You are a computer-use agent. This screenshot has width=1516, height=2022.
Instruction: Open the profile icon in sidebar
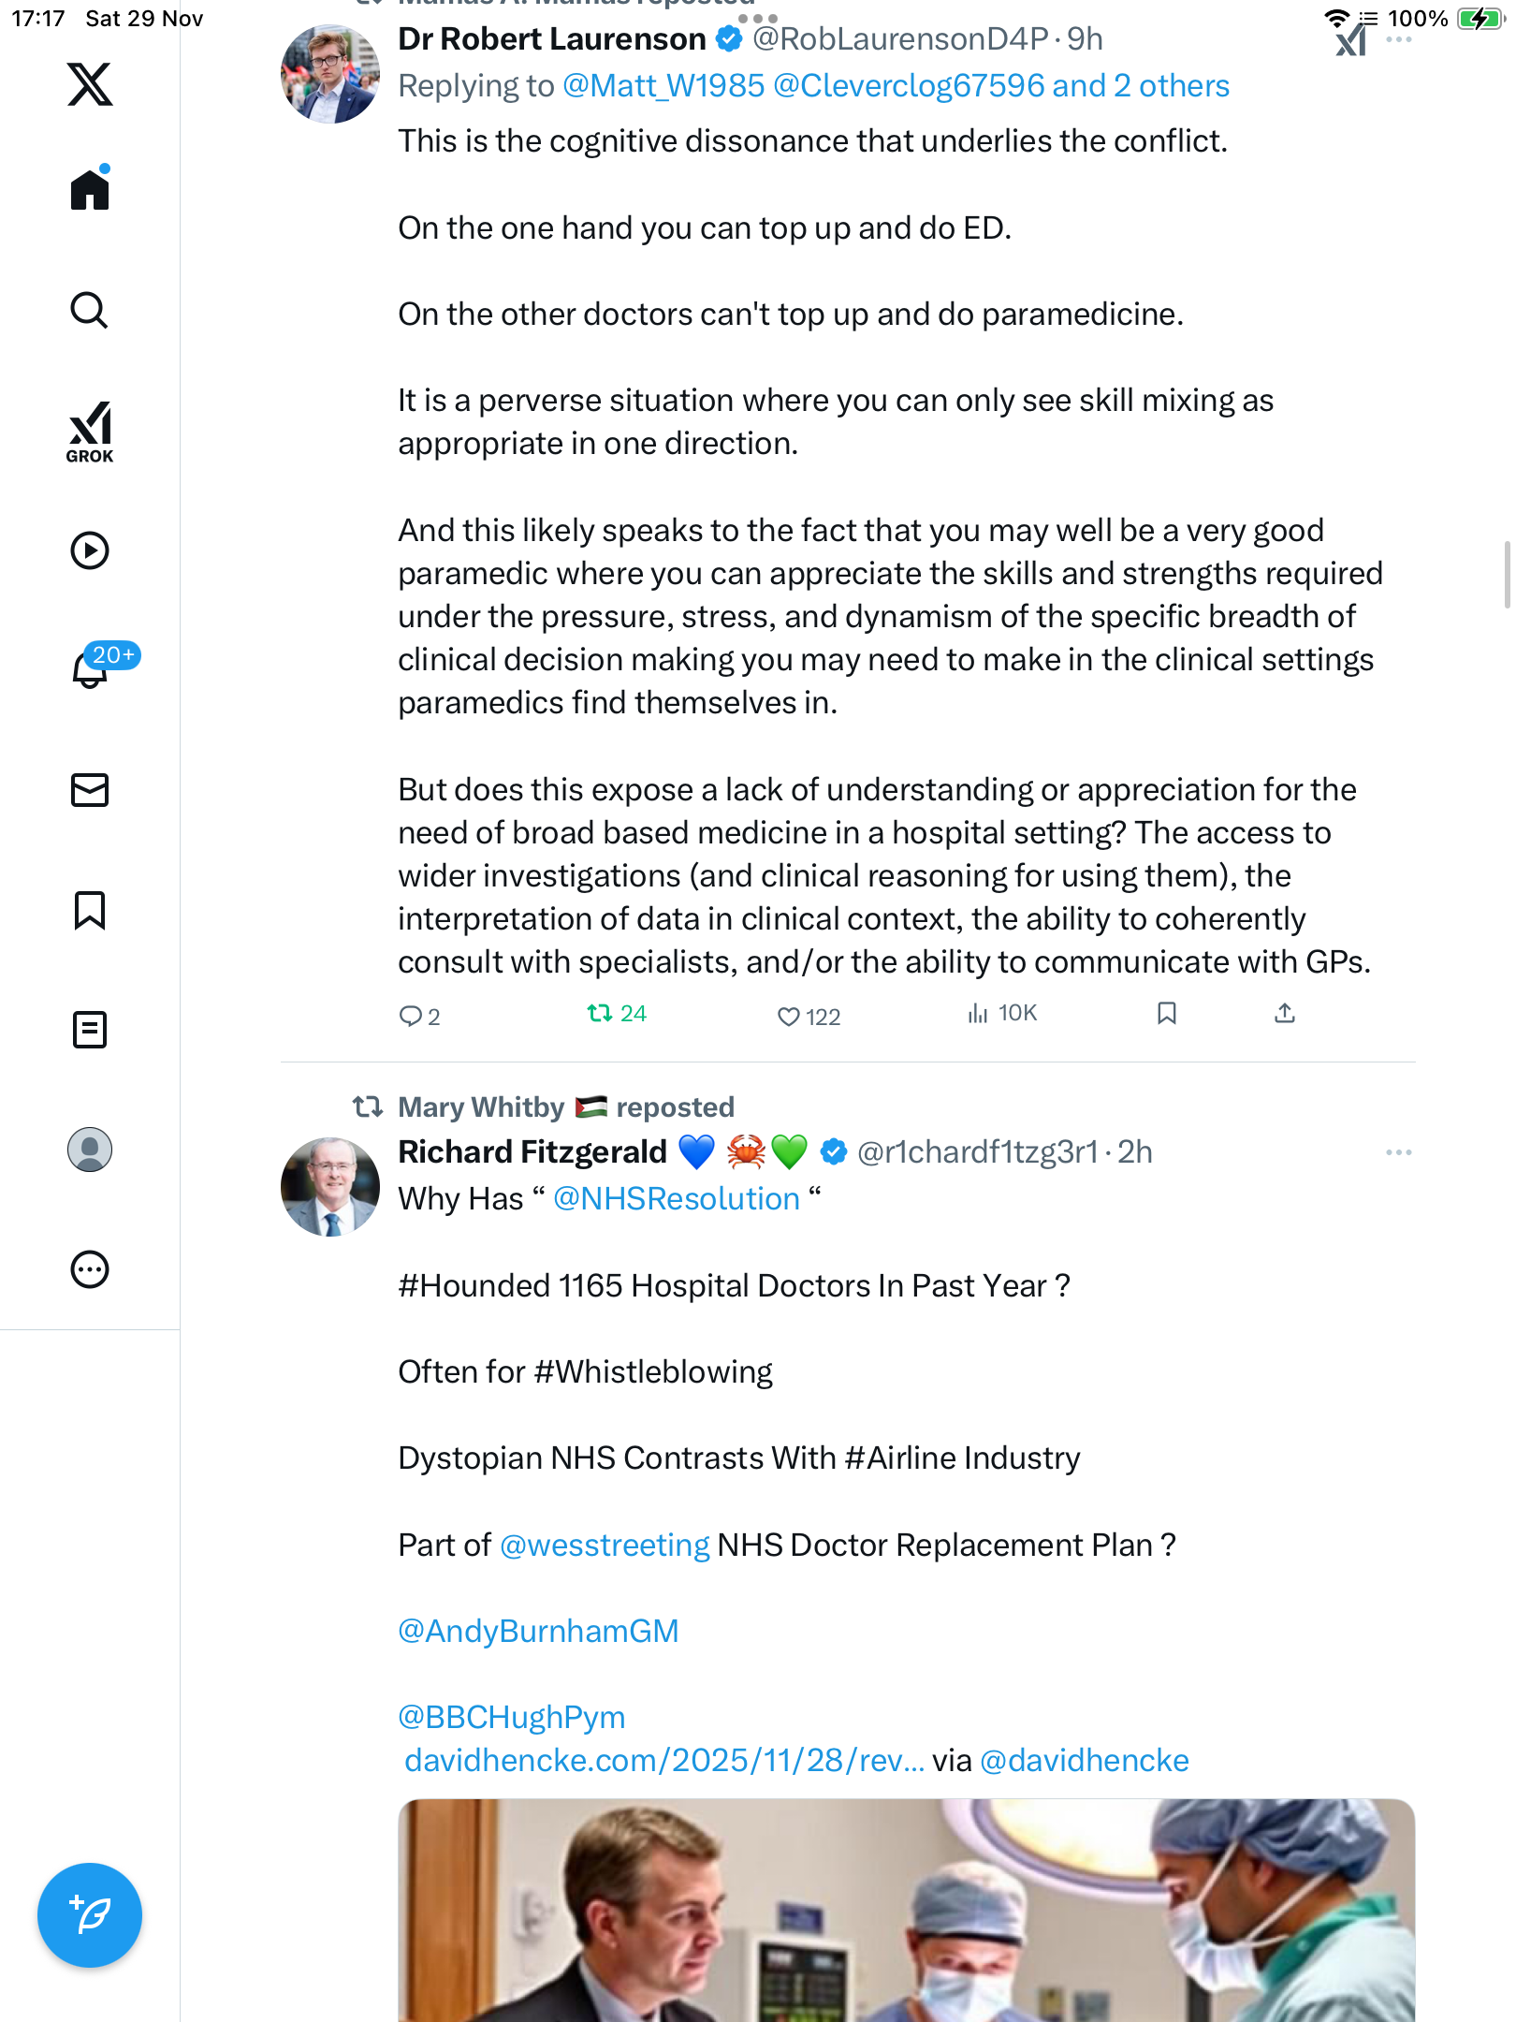(x=90, y=1150)
